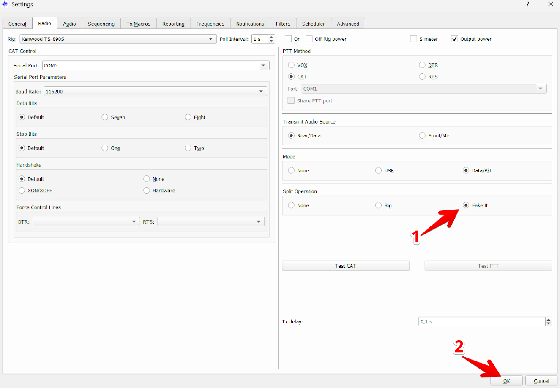Toggle the On rig power checkbox

(x=288, y=39)
